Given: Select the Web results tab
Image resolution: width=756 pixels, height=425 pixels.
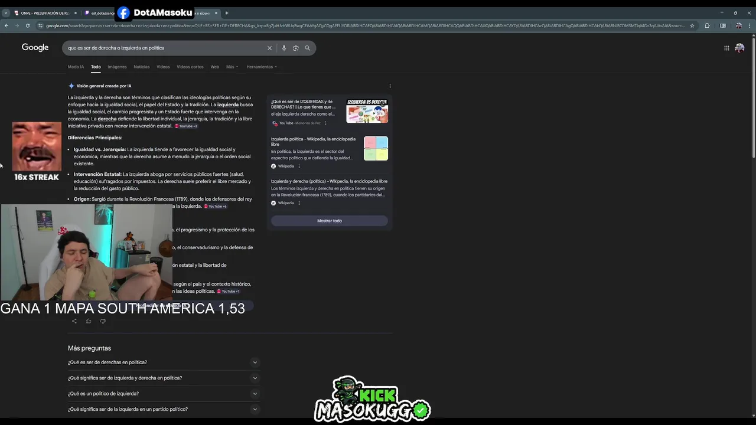Looking at the screenshot, I should pos(215,67).
